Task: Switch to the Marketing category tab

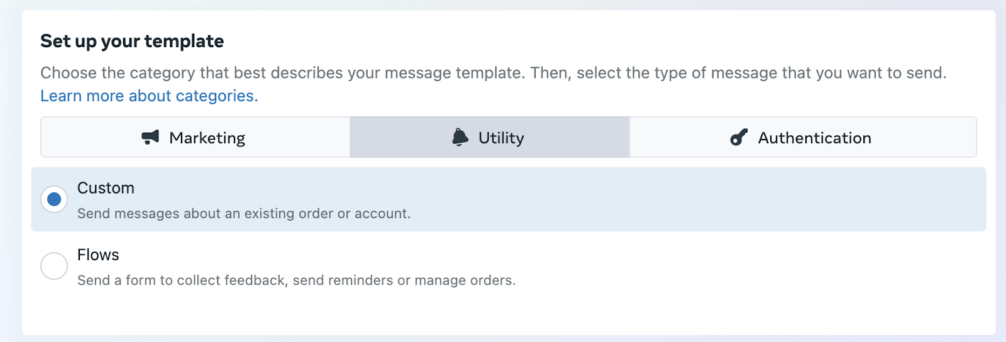Action: coord(196,137)
